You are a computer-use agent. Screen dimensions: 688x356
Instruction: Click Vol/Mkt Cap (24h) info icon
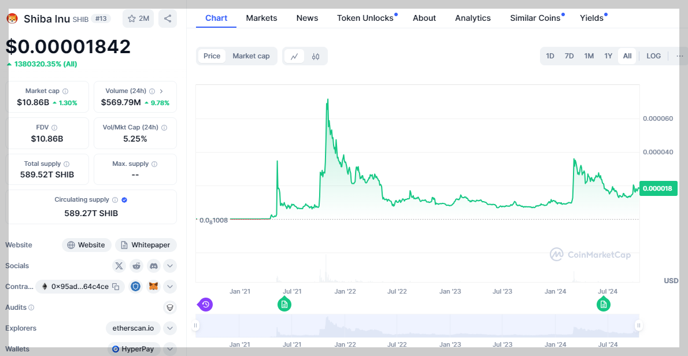pos(164,128)
